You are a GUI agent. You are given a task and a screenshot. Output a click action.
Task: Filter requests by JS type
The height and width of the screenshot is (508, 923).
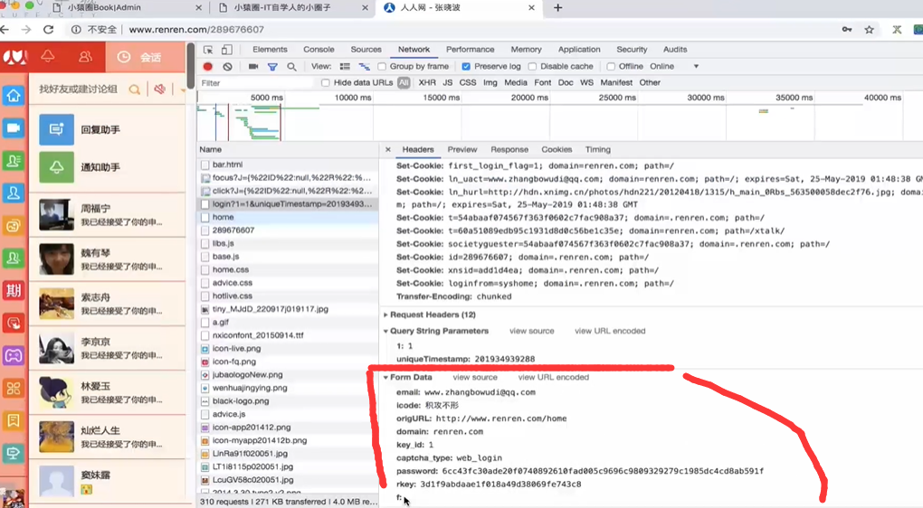click(x=447, y=83)
